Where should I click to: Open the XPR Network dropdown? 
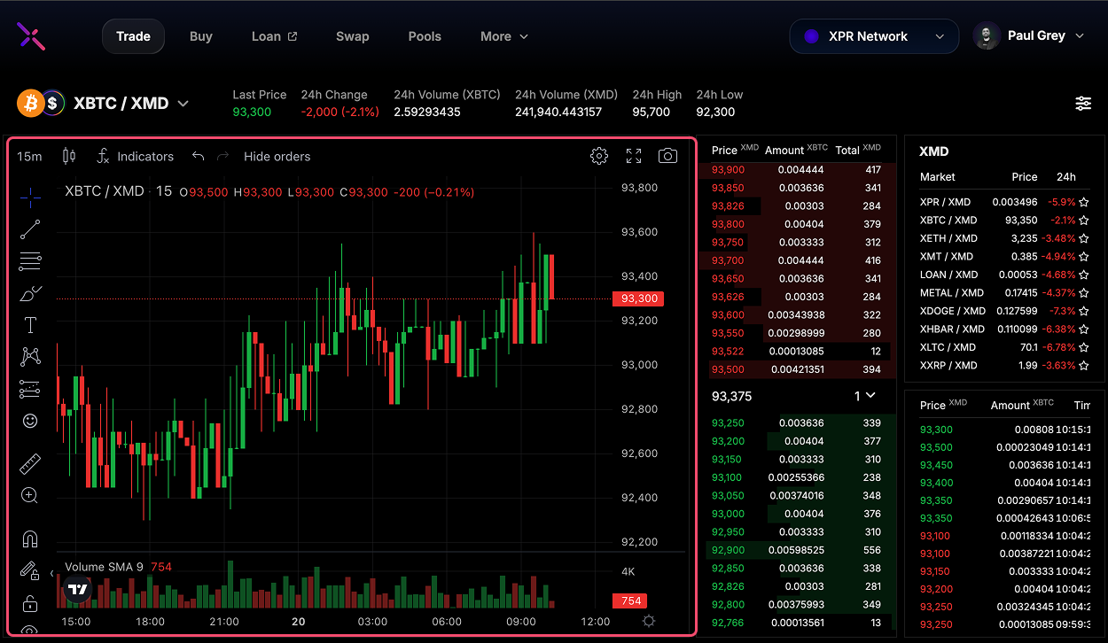(x=873, y=36)
